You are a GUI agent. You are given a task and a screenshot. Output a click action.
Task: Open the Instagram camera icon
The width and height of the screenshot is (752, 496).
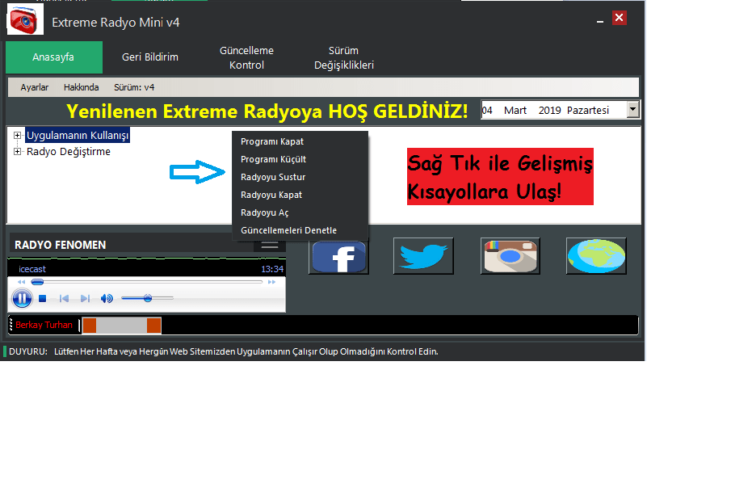tap(510, 256)
